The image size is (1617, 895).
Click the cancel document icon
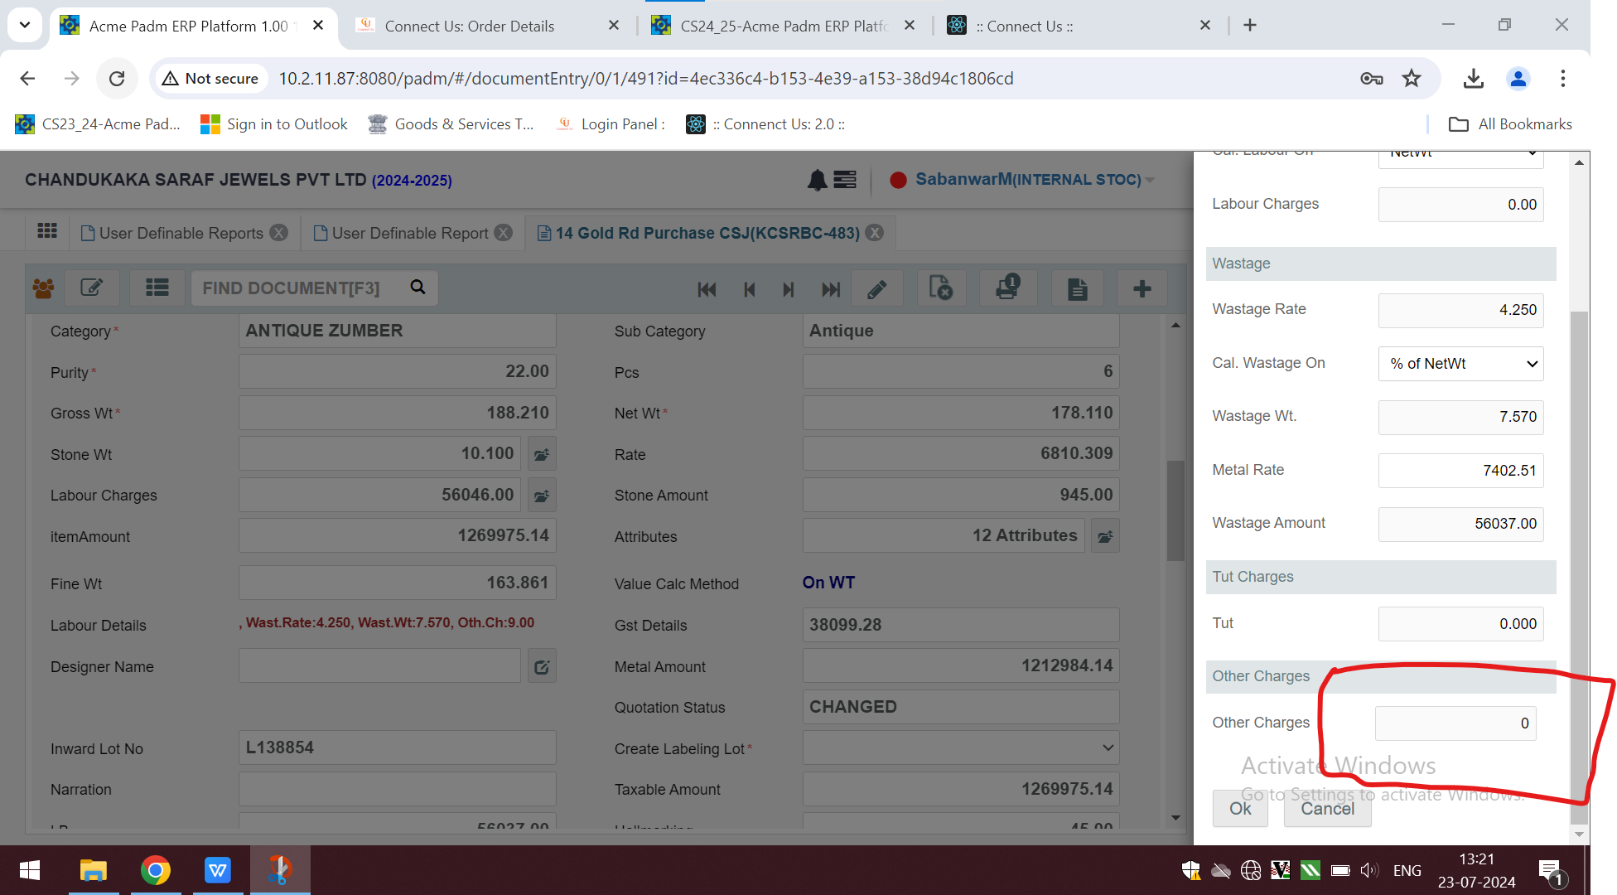(941, 288)
